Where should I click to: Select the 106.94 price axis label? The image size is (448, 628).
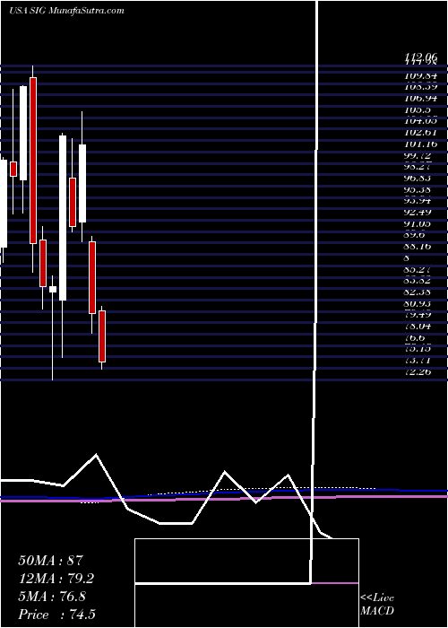click(x=419, y=98)
